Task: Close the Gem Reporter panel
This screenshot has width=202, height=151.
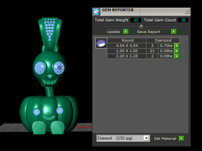Action: point(187,11)
